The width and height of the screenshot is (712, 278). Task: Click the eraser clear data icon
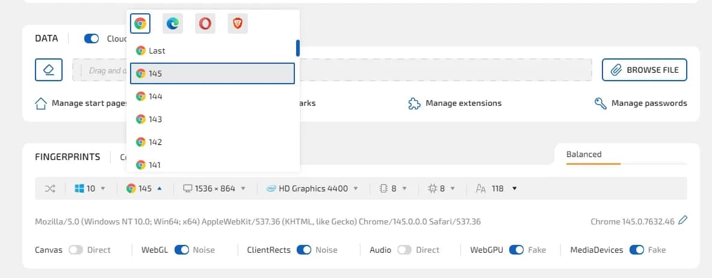coord(49,70)
